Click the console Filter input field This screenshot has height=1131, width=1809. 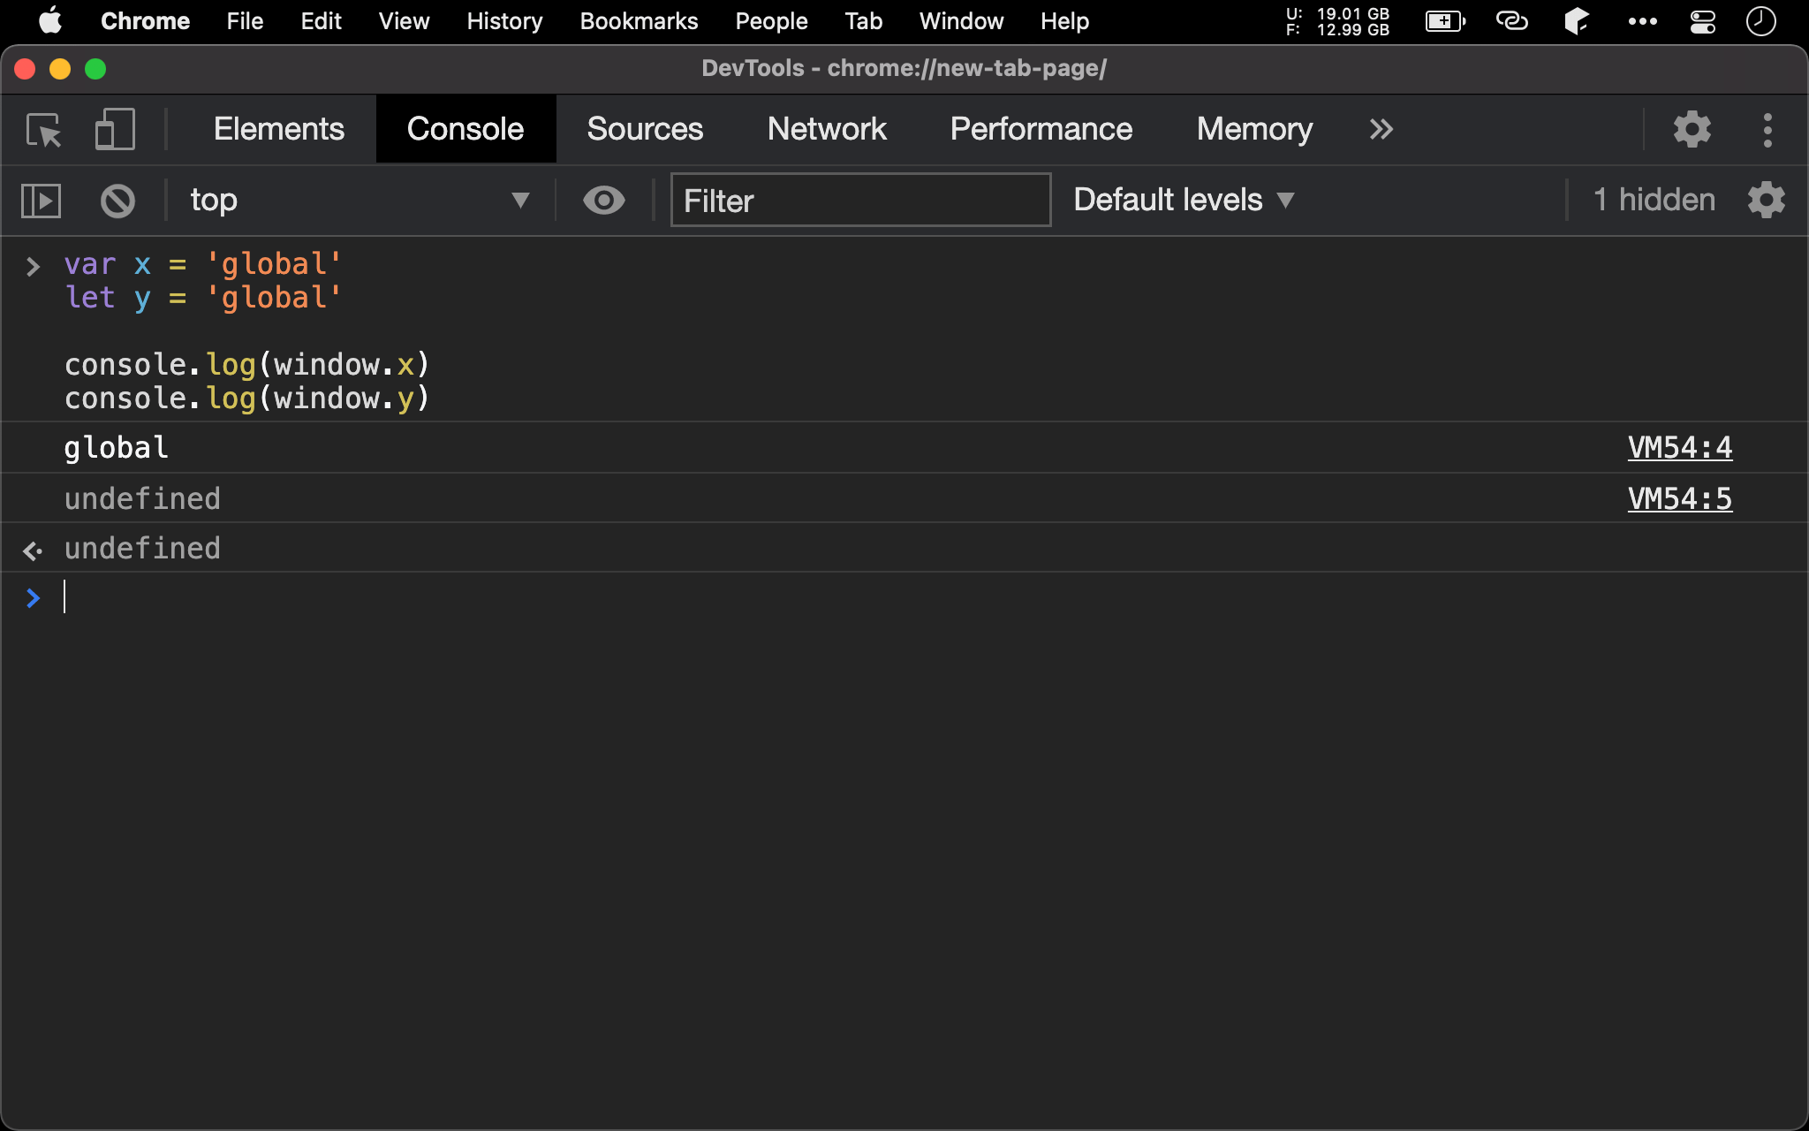[x=861, y=201]
